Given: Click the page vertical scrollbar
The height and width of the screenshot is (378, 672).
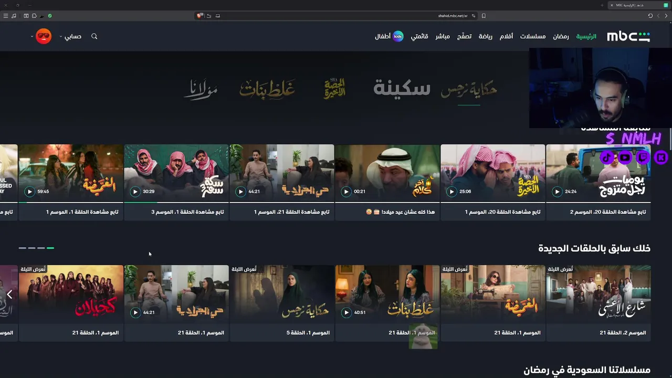Looking at the screenshot, I should (x=670, y=139).
